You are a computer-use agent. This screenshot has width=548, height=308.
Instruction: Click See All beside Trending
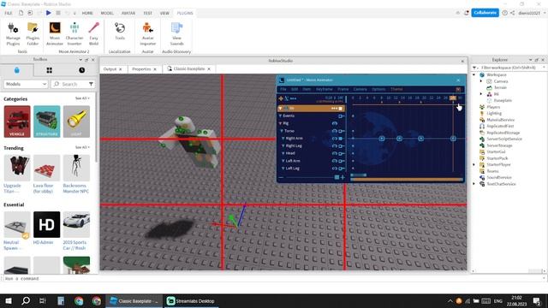coord(82,147)
